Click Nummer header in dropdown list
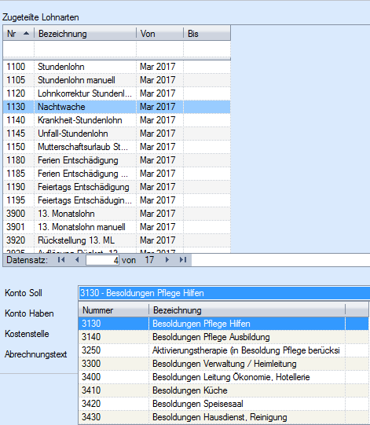This screenshot has height=425, width=370. 114,310
